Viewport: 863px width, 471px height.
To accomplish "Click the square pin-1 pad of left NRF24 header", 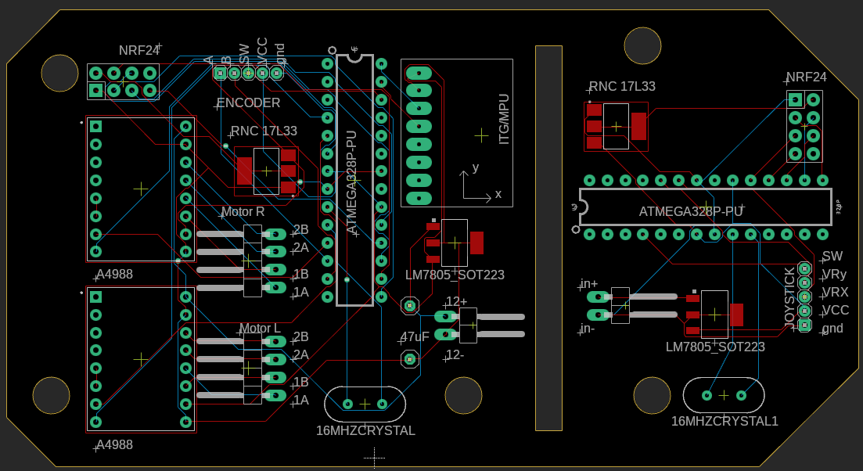I will point(96,90).
